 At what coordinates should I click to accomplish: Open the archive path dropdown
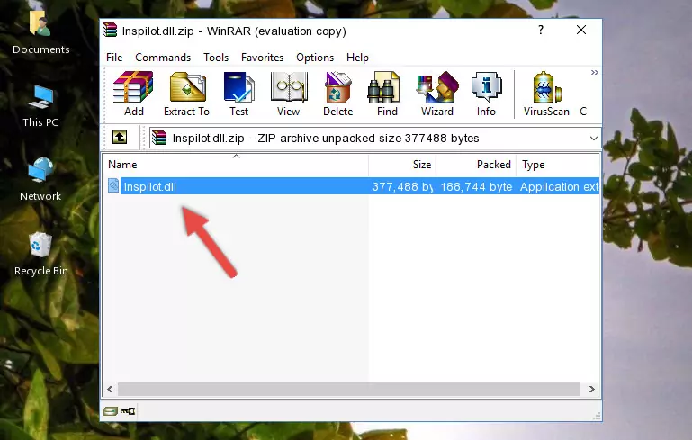[x=594, y=139]
